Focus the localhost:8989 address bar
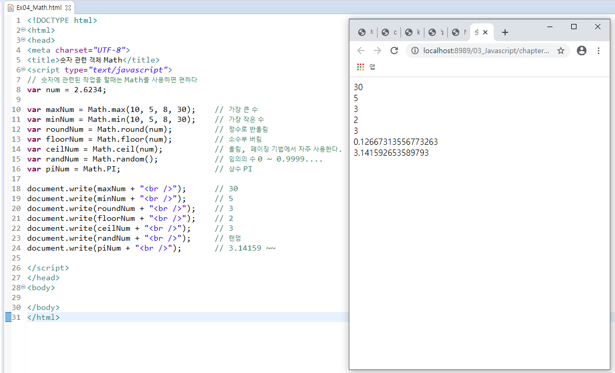 tap(486, 51)
